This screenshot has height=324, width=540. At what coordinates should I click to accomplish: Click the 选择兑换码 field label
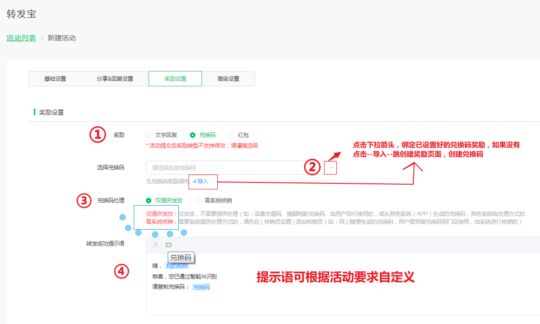pyautogui.click(x=111, y=167)
